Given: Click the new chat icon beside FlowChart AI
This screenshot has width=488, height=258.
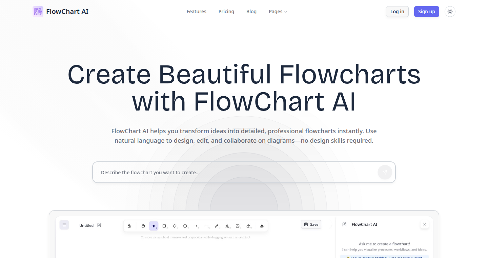Looking at the screenshot, I should coord(344,224).
